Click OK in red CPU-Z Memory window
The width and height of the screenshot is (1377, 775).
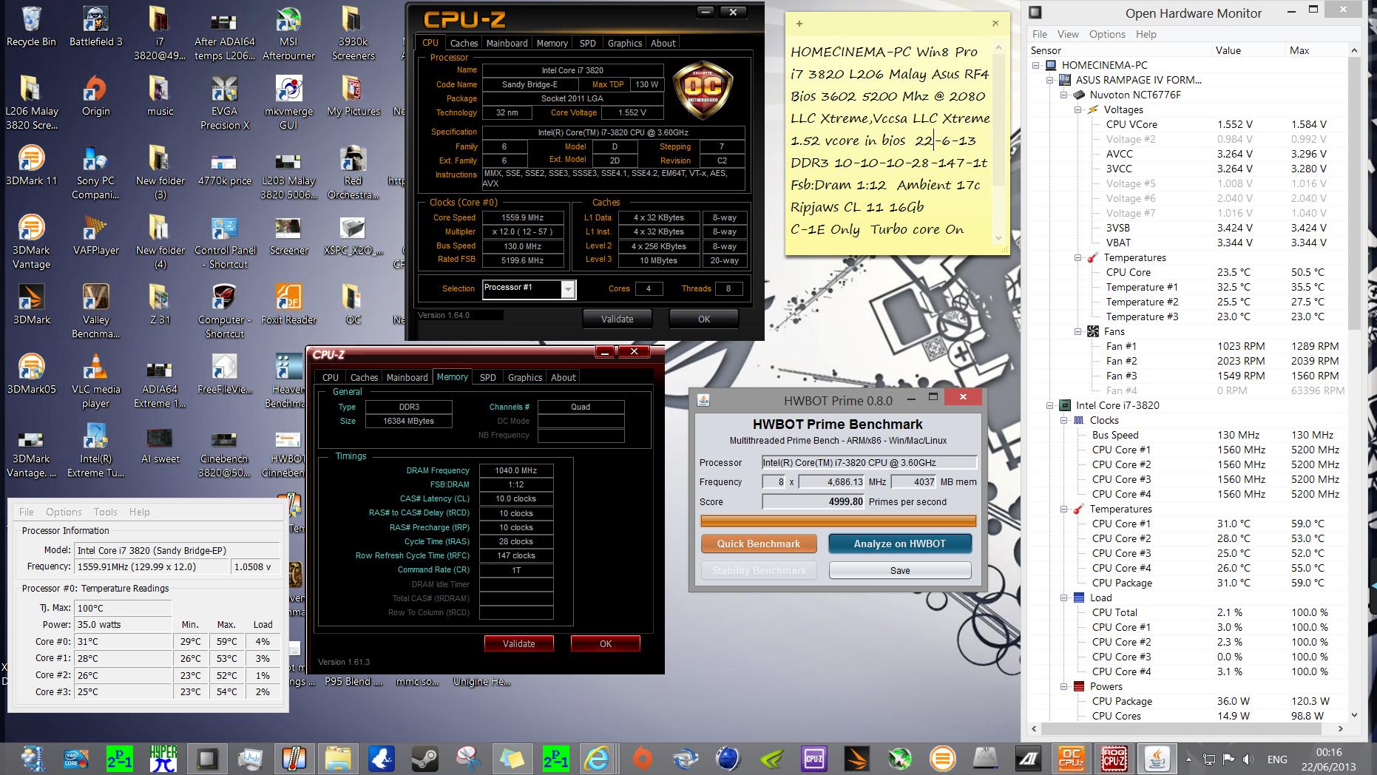605,643
